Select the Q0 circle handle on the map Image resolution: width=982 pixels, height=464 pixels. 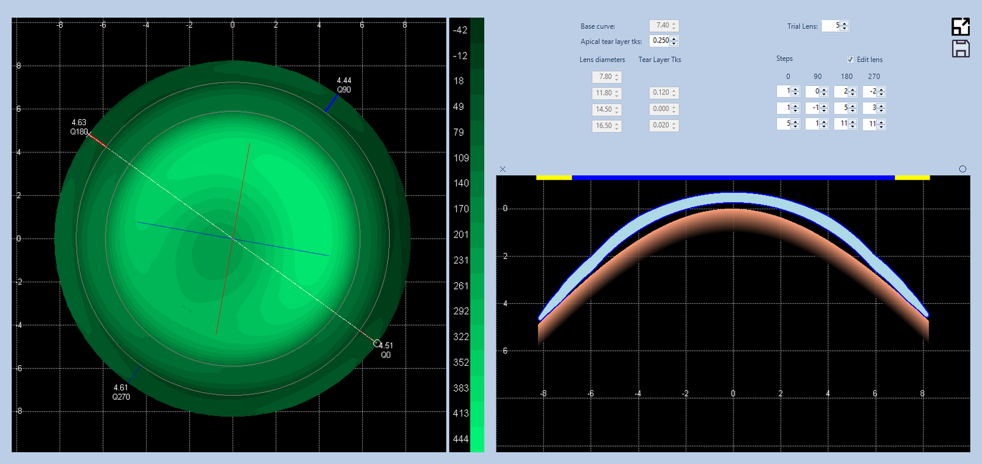click(377, 344)
